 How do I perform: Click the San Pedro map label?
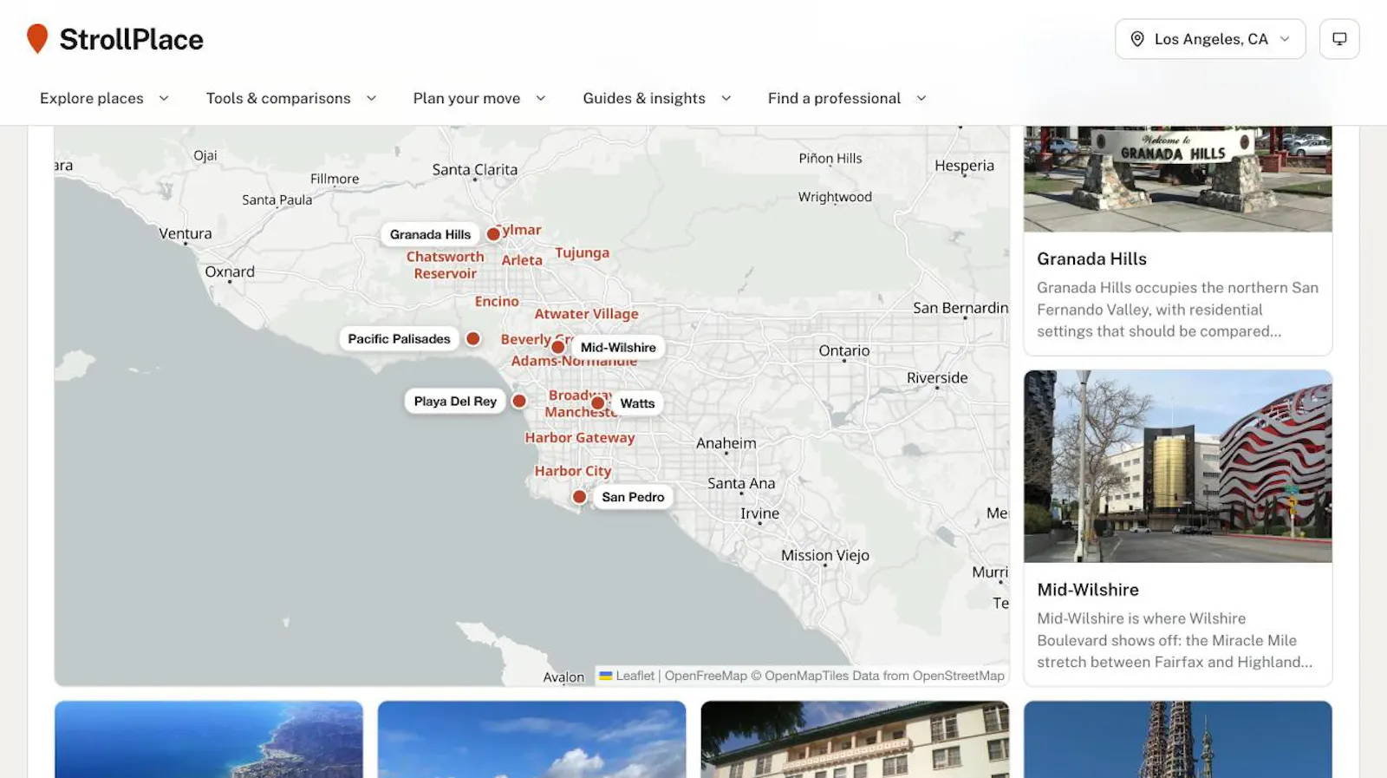pyautogui.click(x=633, y=497)
